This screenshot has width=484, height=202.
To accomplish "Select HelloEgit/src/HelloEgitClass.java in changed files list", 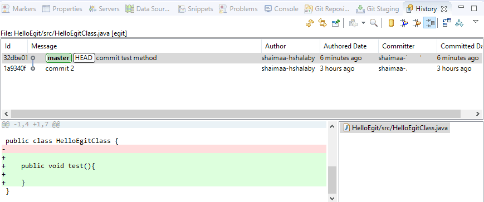I will point(395,127).
